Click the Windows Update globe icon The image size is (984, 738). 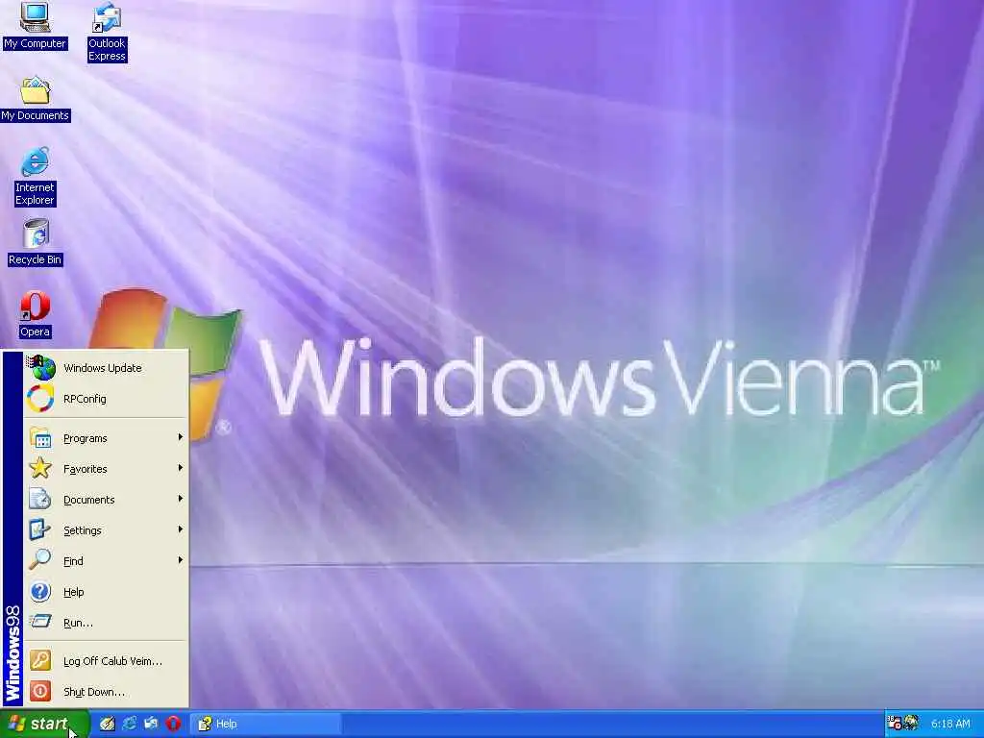(41, 368)
